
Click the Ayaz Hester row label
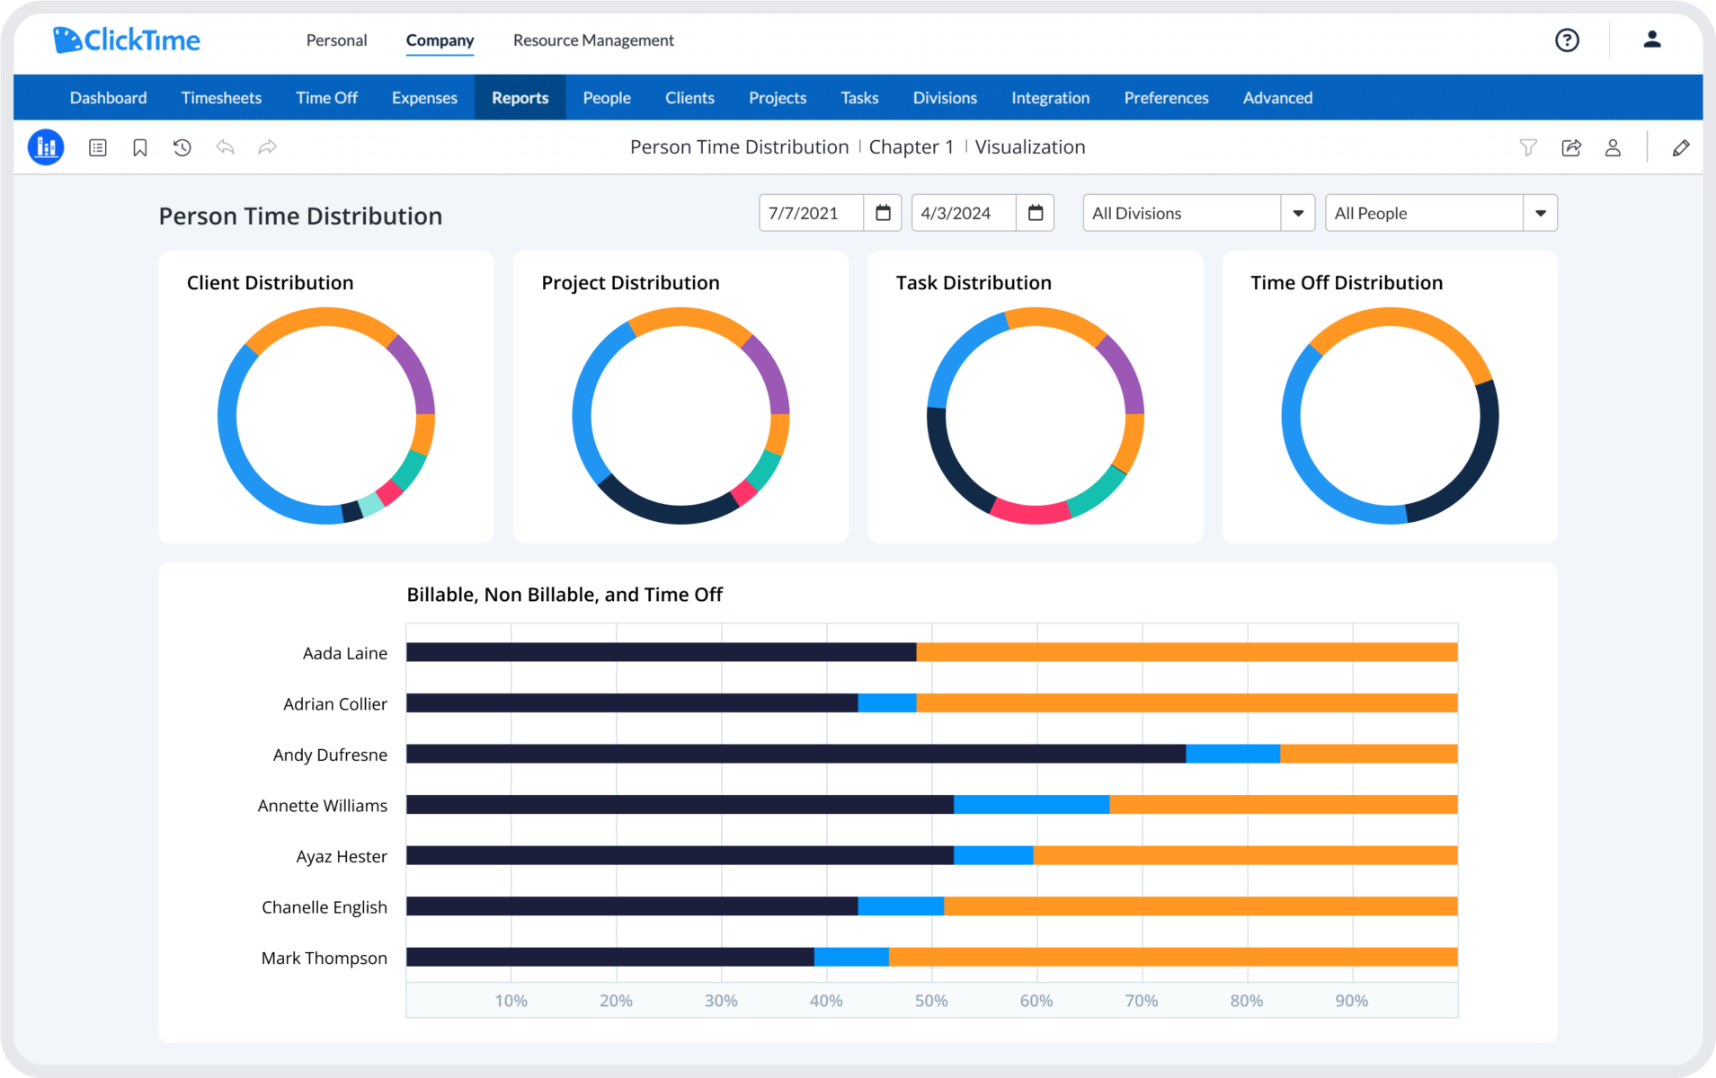click(342, 856)
